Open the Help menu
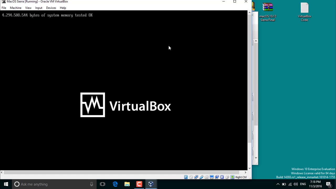336x189 pixels. 63,8
